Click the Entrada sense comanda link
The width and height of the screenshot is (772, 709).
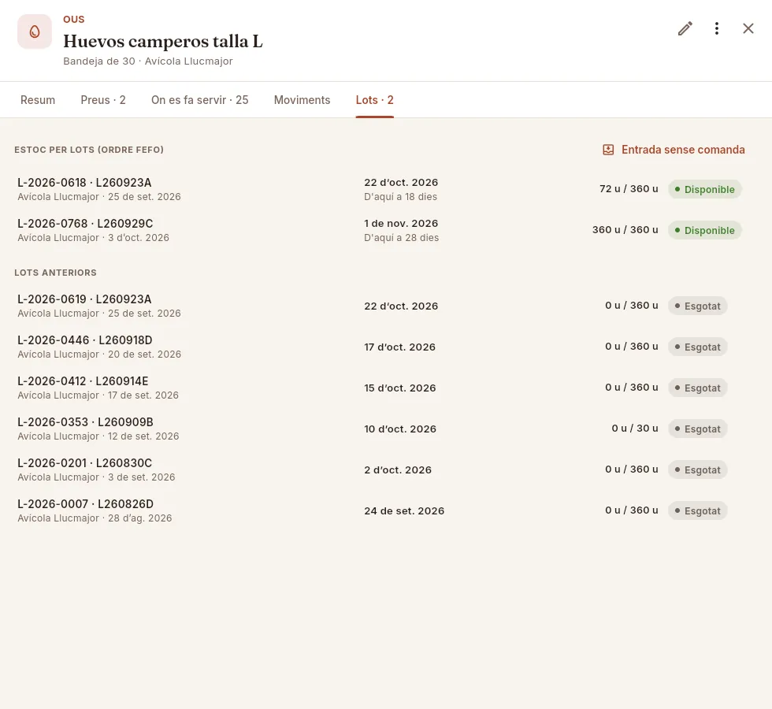tap(674, 150)
